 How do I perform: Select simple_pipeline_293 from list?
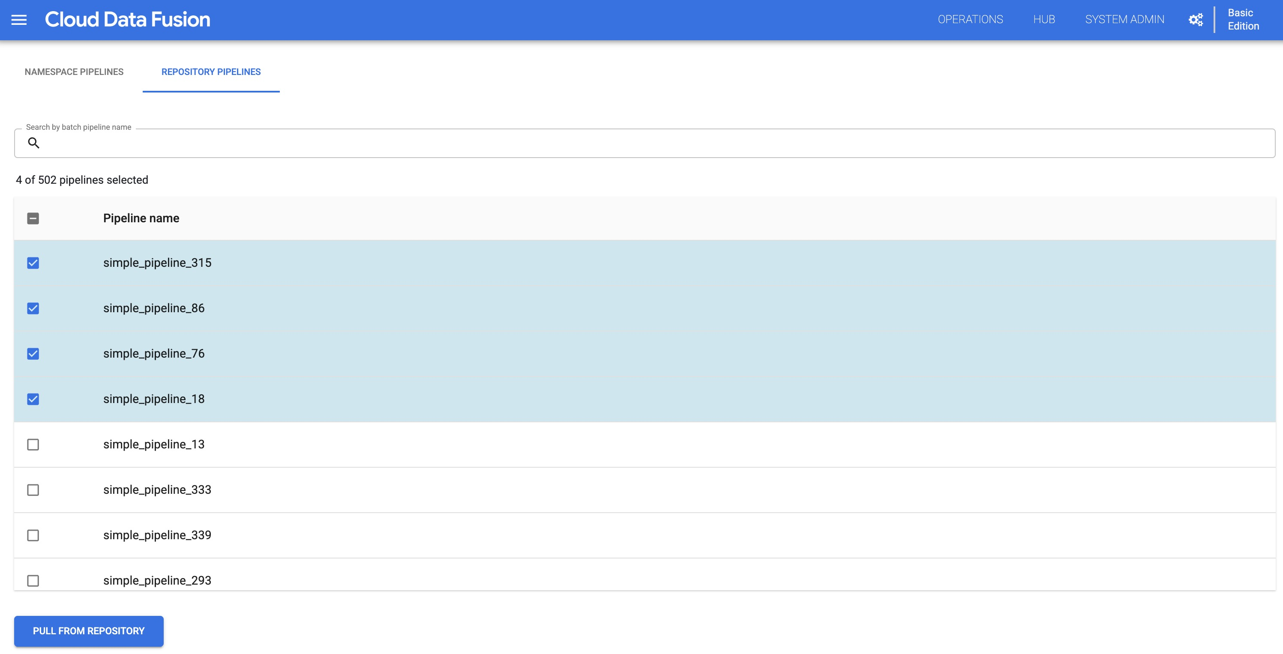[x=33, y=581]
